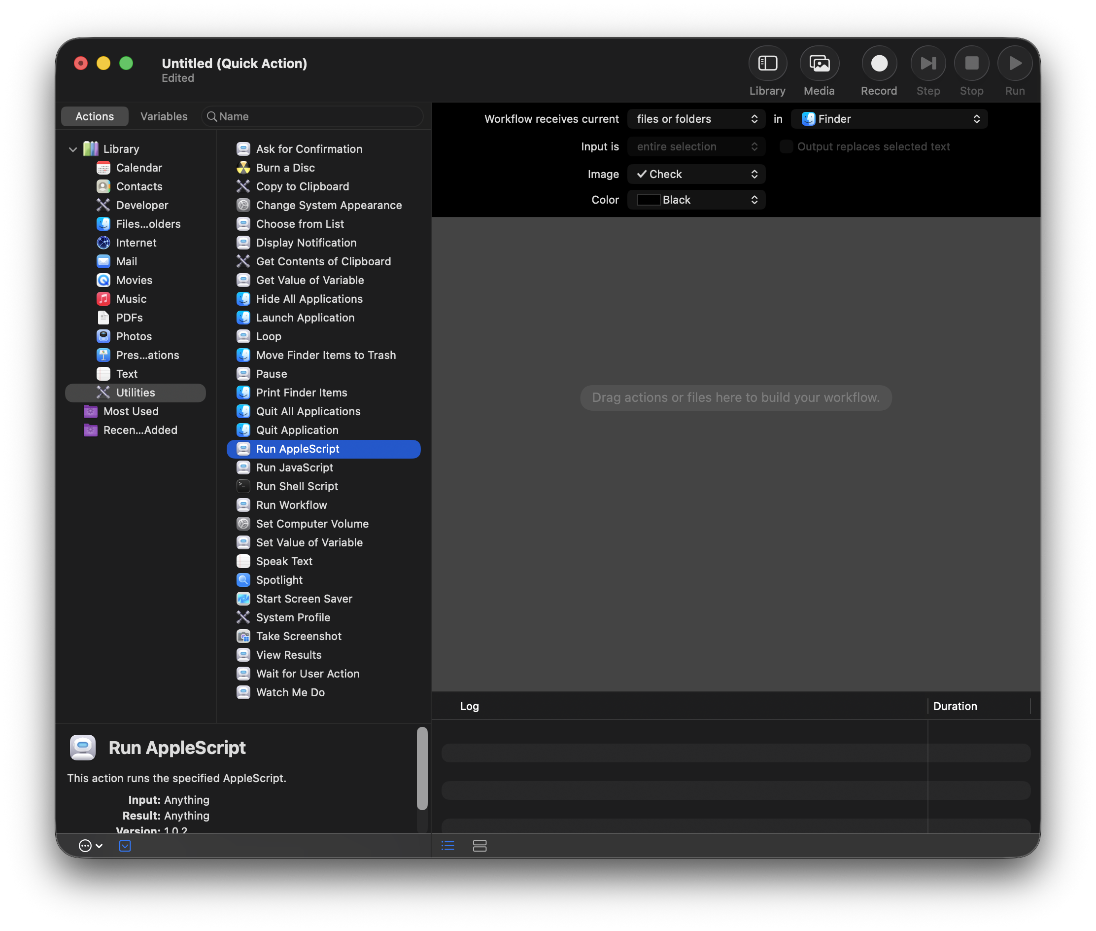Show the log list view icon
Viewport: 1096px width, 931px height.
448,846
